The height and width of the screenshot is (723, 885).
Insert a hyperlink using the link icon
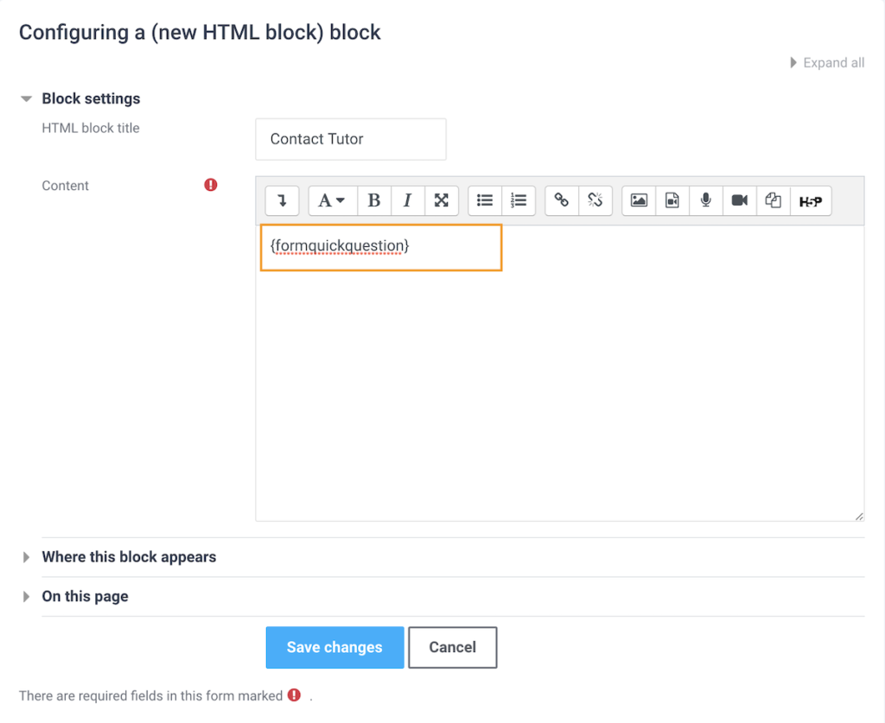pos(561,200)
